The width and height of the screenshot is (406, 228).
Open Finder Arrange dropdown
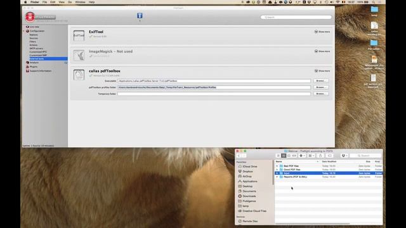pyautogui.click(x=311, y=156)
